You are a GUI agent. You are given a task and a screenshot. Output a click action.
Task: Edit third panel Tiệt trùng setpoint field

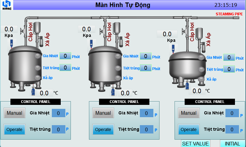coord(232,129)
